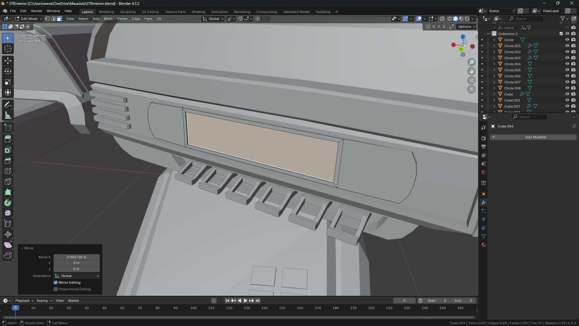Select the Bevel tool

point(8,160)
